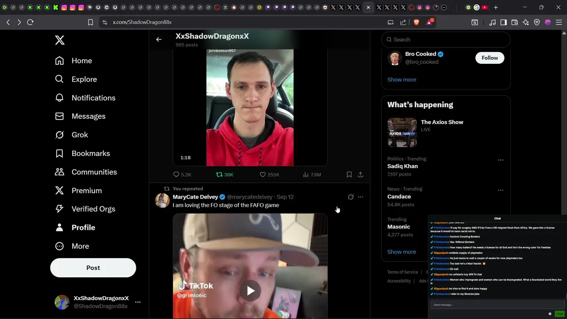The width and height of the screenshot is (567, 319).
Task: Click the browser forward button
Action: (x=19, y=22)
